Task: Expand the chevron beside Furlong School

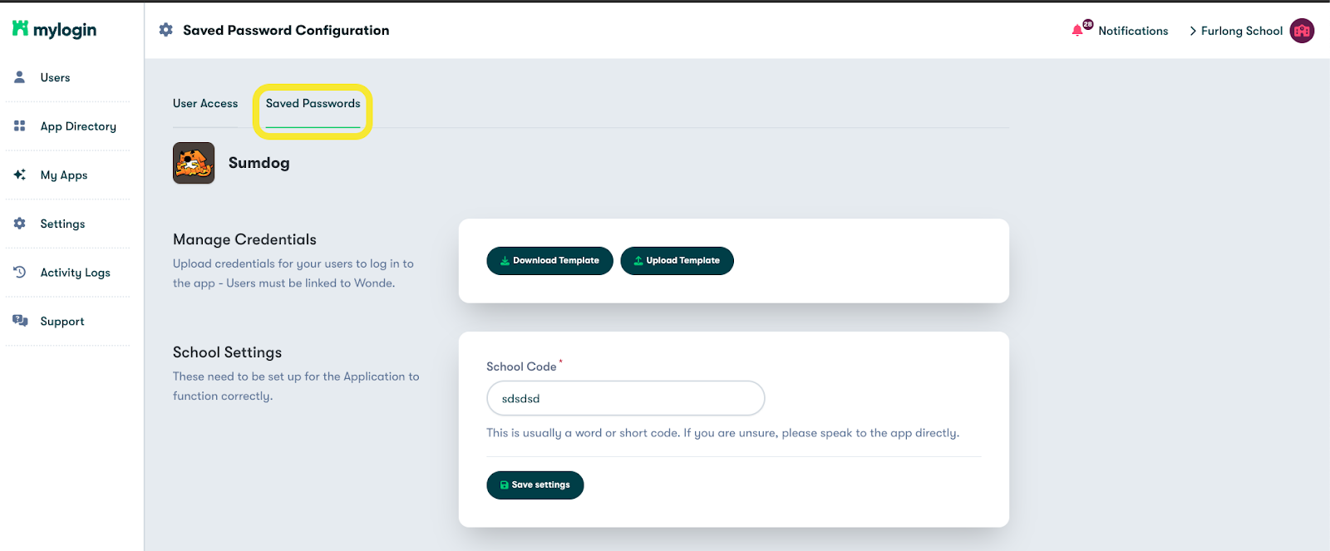Action: coord(1193,31)
